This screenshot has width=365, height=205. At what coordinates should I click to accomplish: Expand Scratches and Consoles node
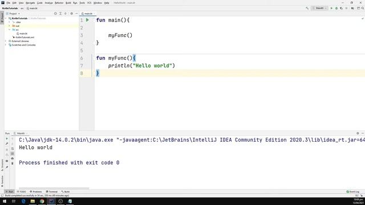(x=6, y=45)
